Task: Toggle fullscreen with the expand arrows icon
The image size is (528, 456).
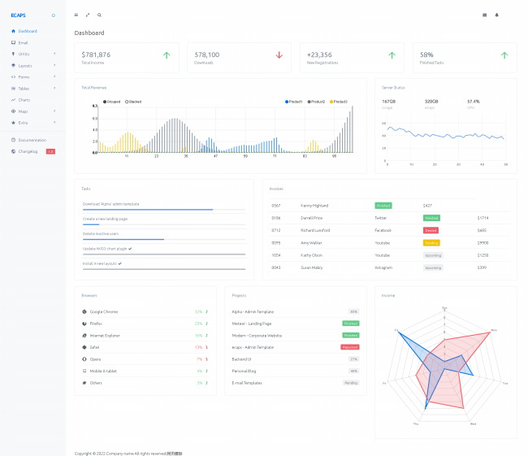Action: click(x=88, y=15)
